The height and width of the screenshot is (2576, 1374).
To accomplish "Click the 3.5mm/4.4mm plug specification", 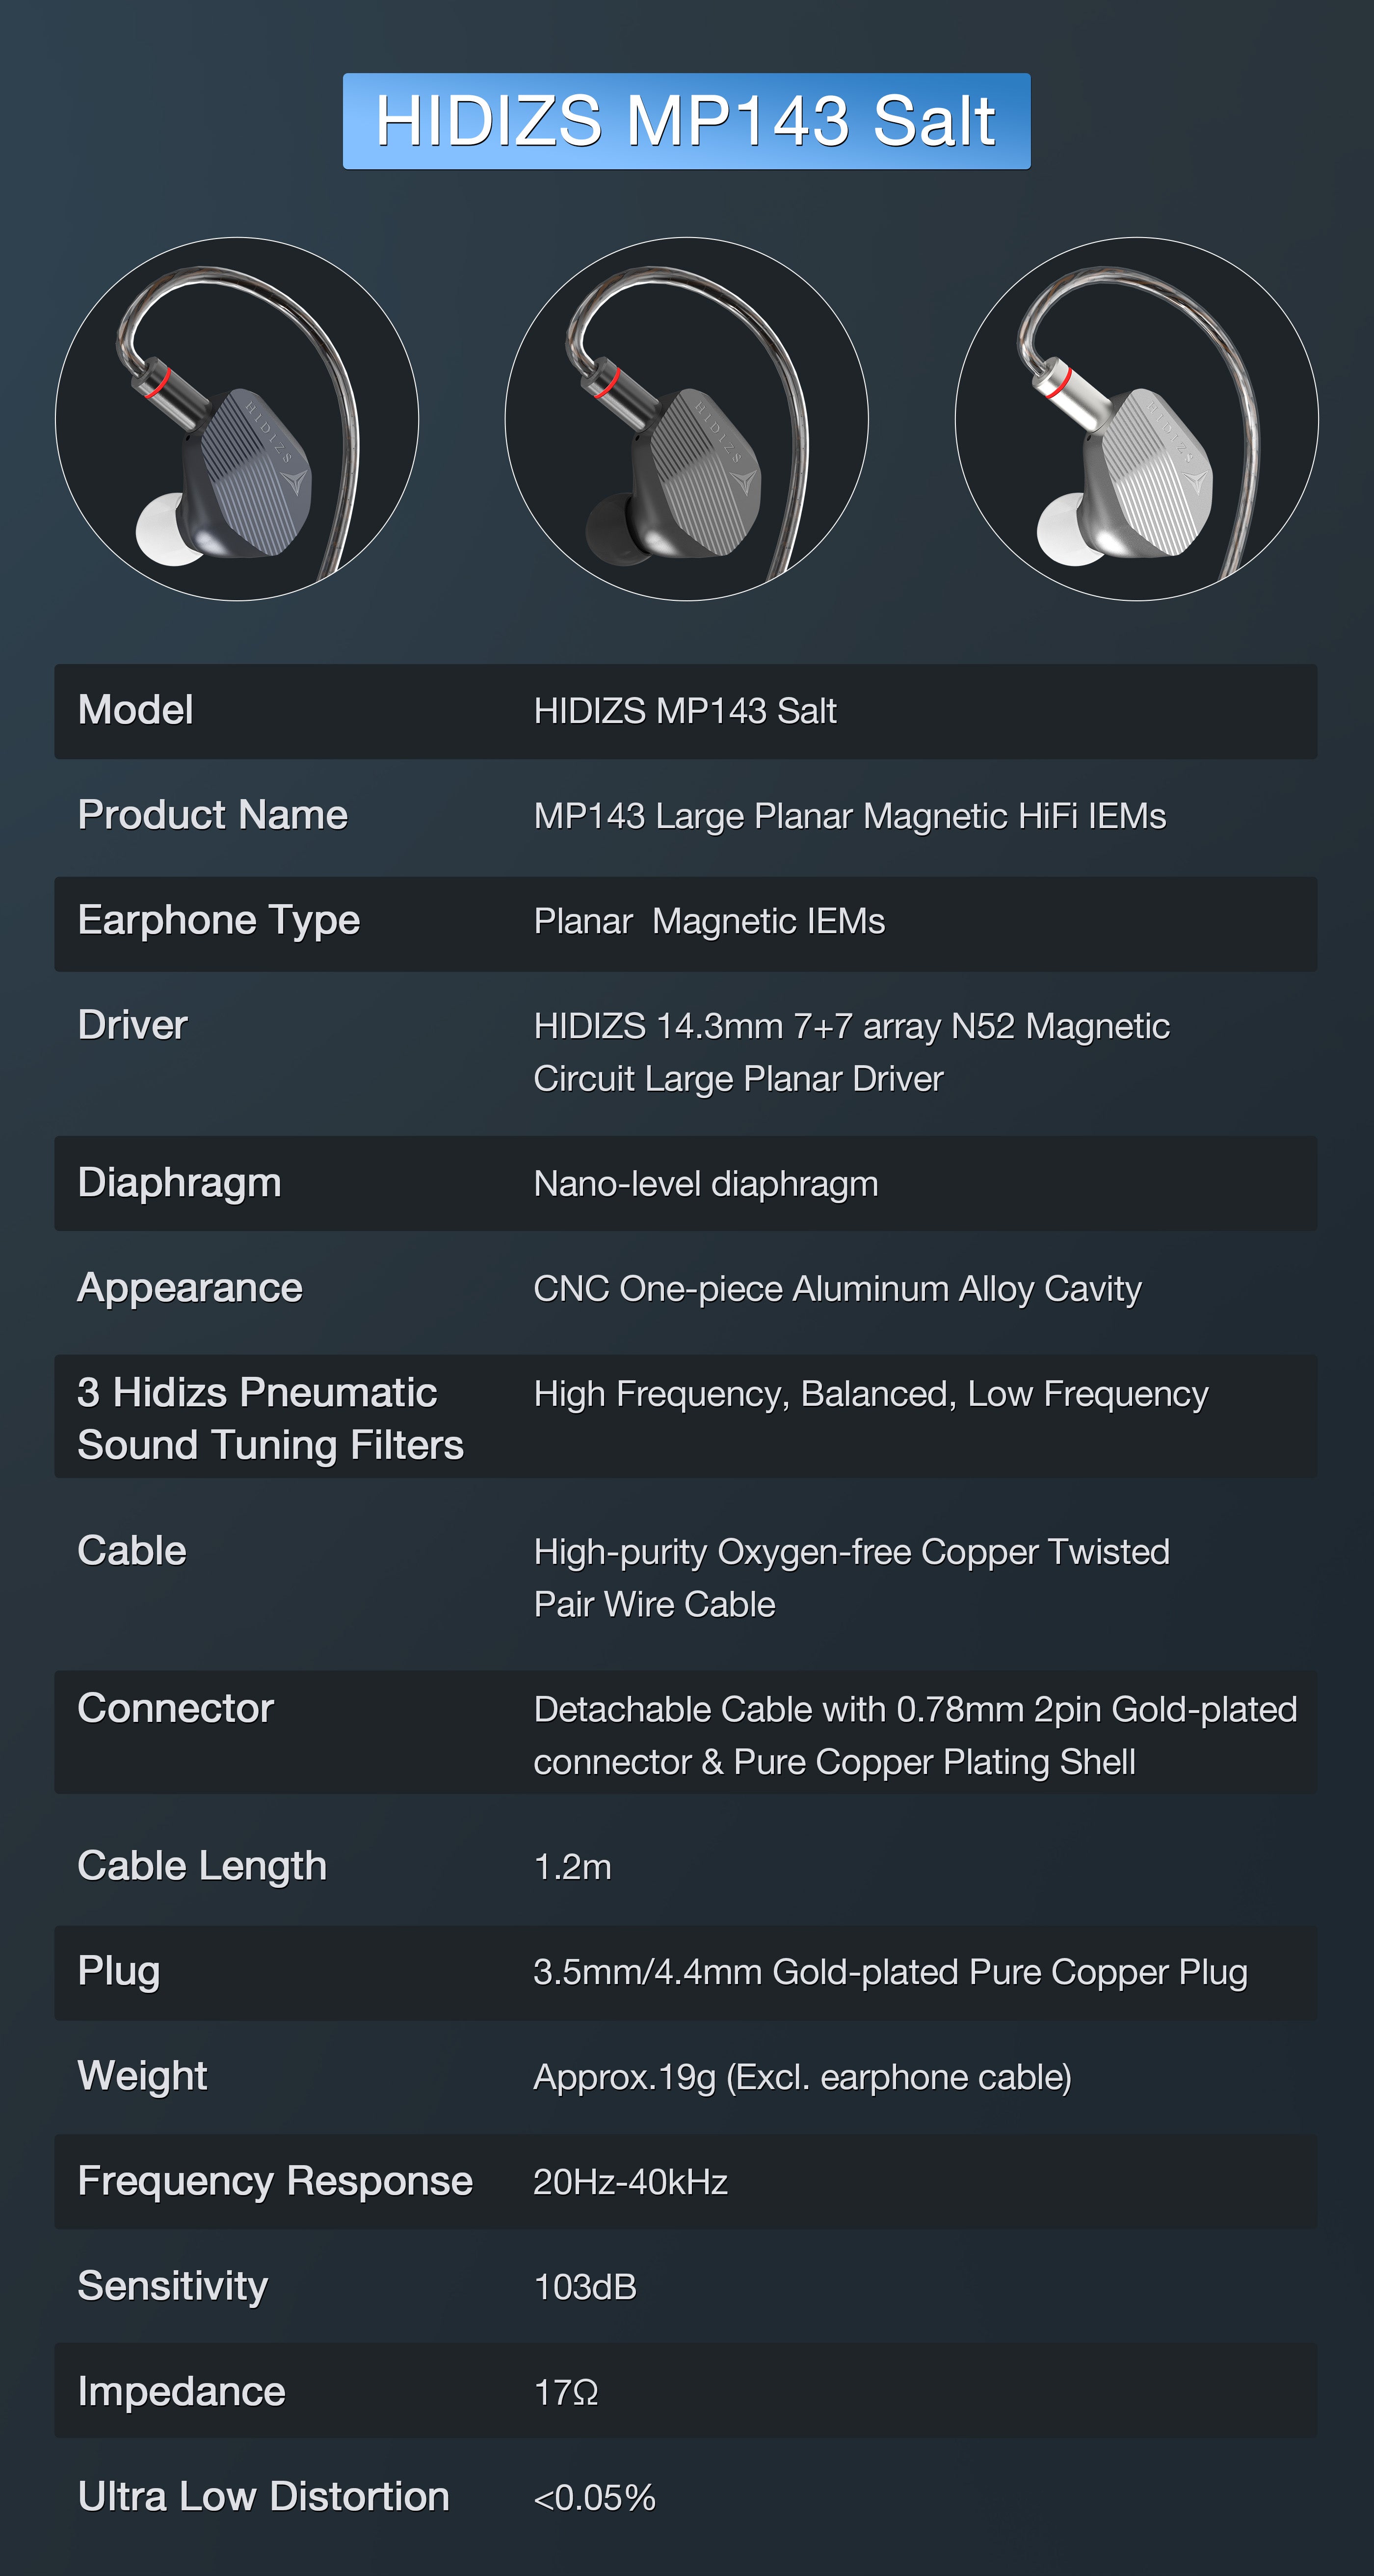I will [x=890, y=1972].
